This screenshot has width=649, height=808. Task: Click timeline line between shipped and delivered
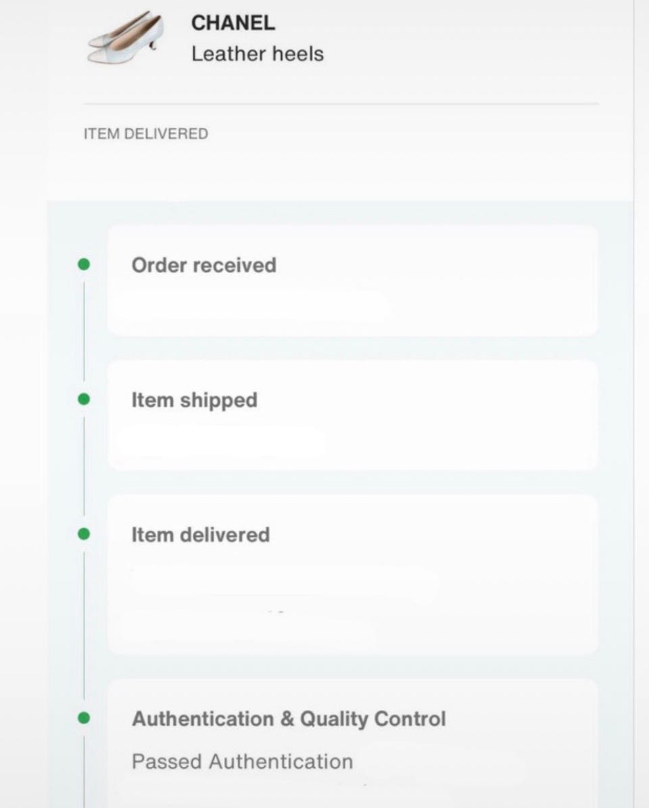tap(84, 466)
